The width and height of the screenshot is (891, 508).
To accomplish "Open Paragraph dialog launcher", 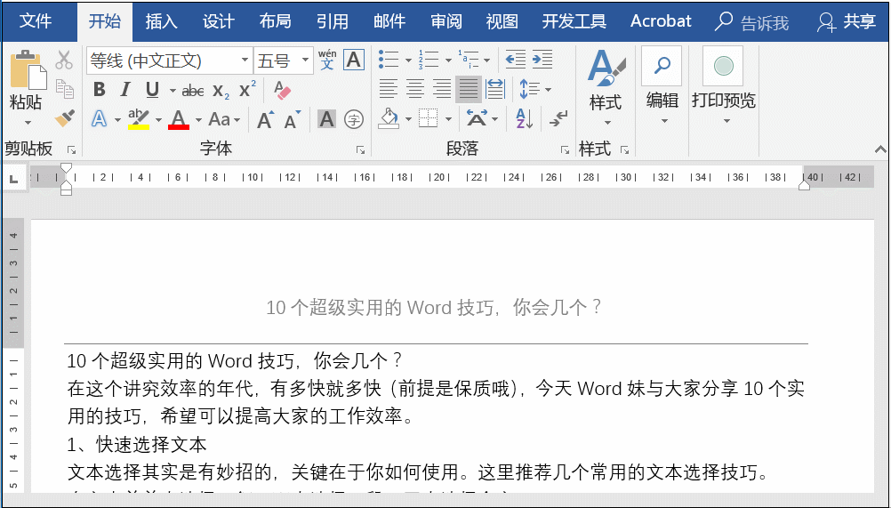I will [x=565, y=150].
